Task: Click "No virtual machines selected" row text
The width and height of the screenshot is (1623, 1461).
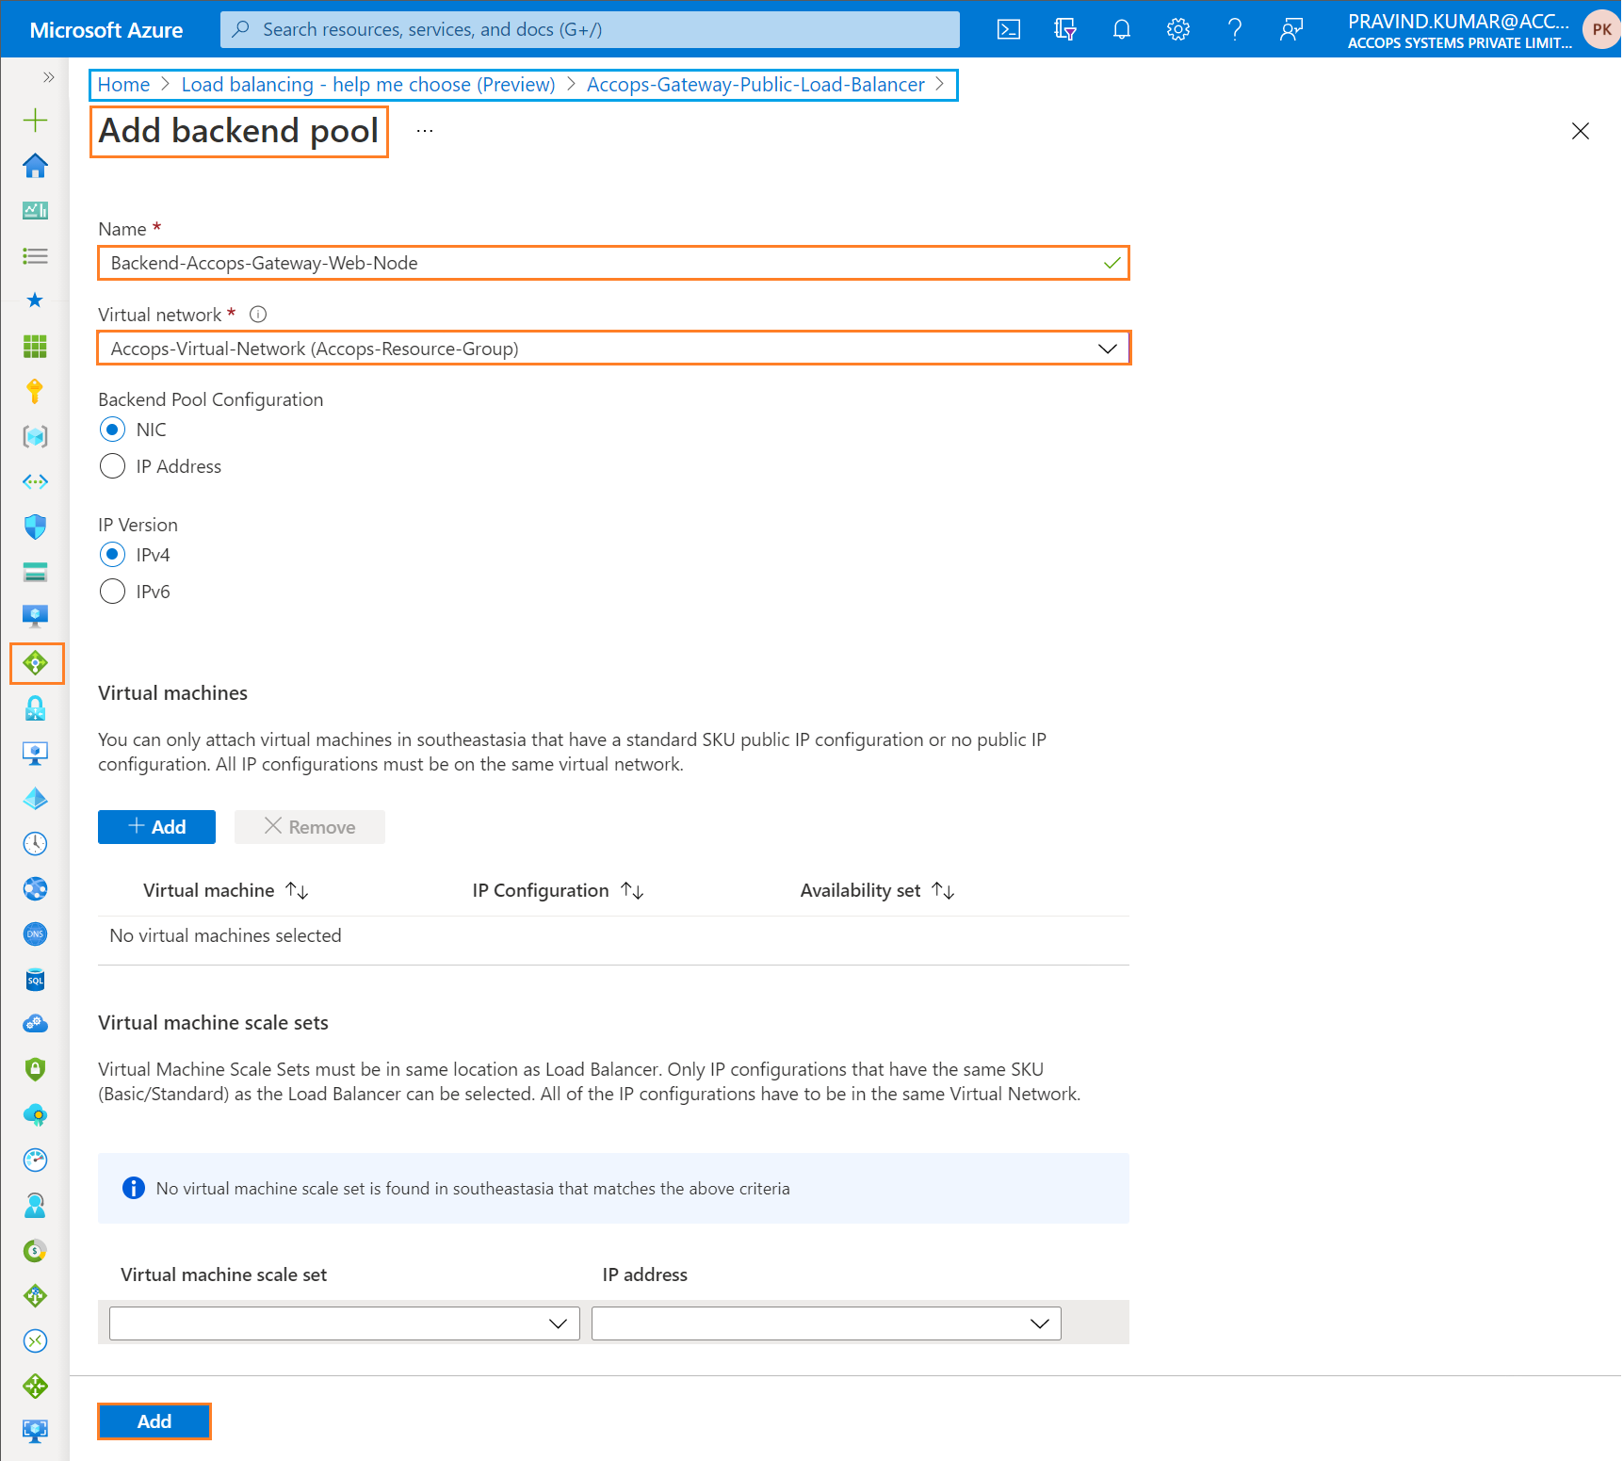Action: click(x=225, y=935)
